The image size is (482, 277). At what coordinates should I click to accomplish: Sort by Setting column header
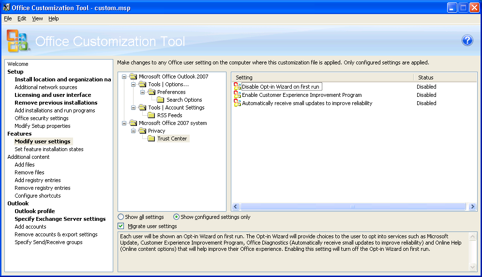coord(323,77)
